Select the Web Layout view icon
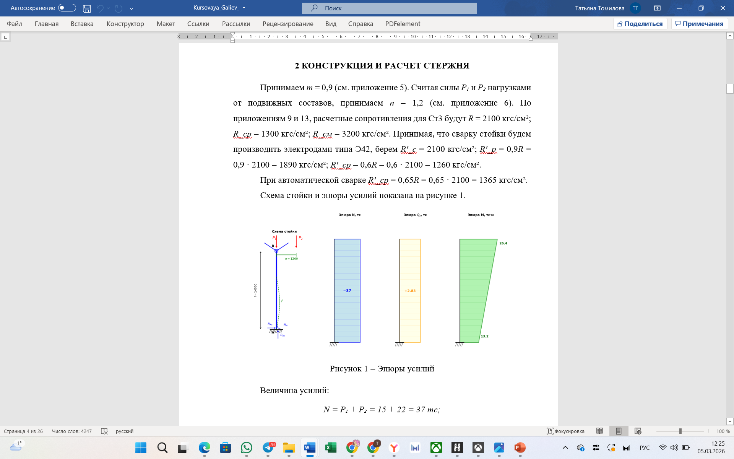Screen dimensions: 734x459 pyautogui.click(x=638, y=431)
